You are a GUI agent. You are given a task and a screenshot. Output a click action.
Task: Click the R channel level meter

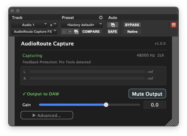point(87,78)
